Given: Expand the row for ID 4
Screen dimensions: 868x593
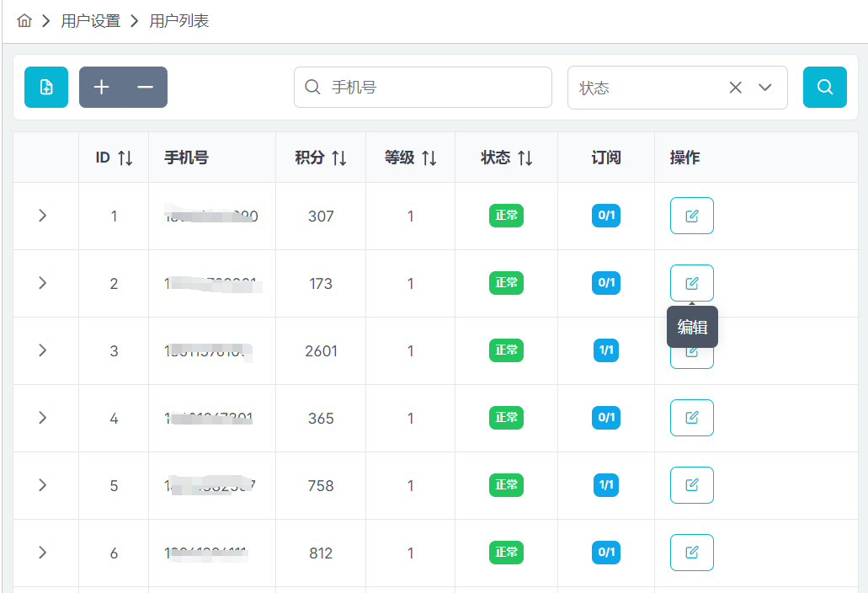Looking at the screenshot, I should (x=43, y=418).
